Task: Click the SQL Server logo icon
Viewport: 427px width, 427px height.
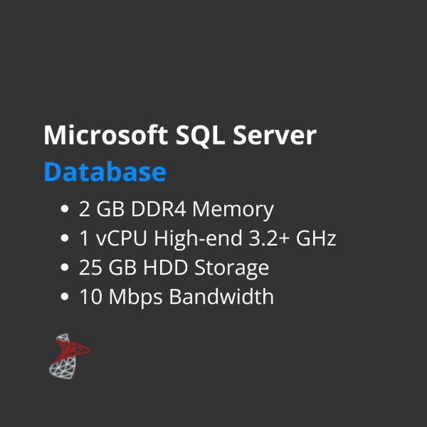Action: pyautogui.click(x=70, y=355)
